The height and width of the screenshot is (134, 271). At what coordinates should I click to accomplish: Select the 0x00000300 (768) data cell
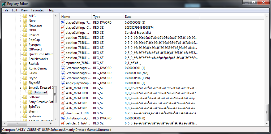pos(136,73)
